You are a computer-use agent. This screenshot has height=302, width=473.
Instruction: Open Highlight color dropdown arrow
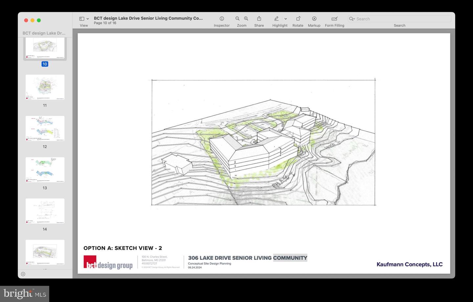[x=285, y=19]
